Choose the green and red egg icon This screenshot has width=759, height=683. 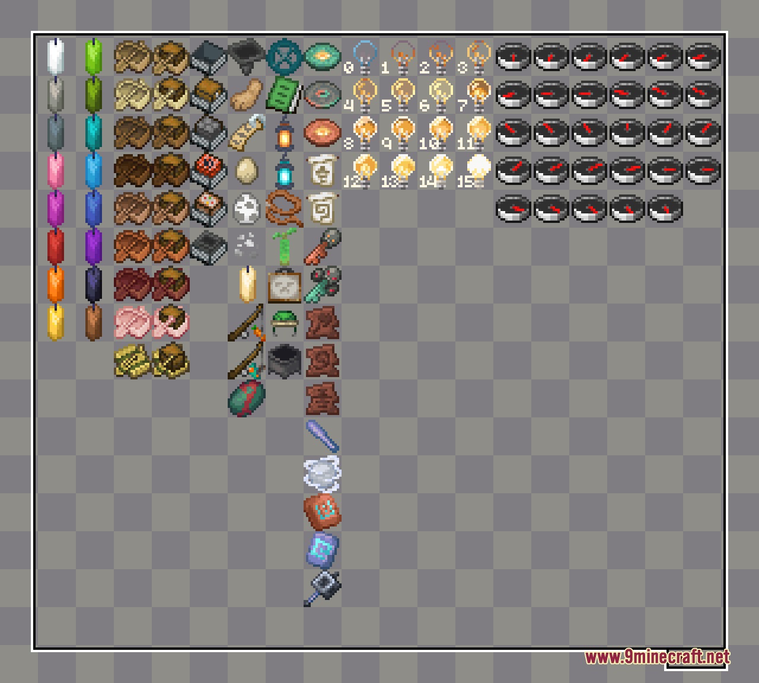(x=247, y=398)
